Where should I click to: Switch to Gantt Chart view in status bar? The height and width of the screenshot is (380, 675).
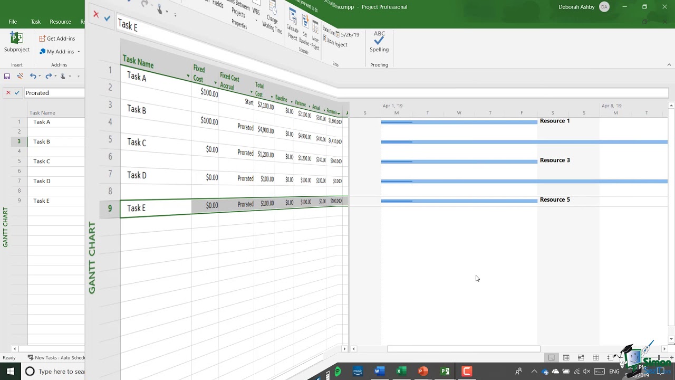(551, 358)
